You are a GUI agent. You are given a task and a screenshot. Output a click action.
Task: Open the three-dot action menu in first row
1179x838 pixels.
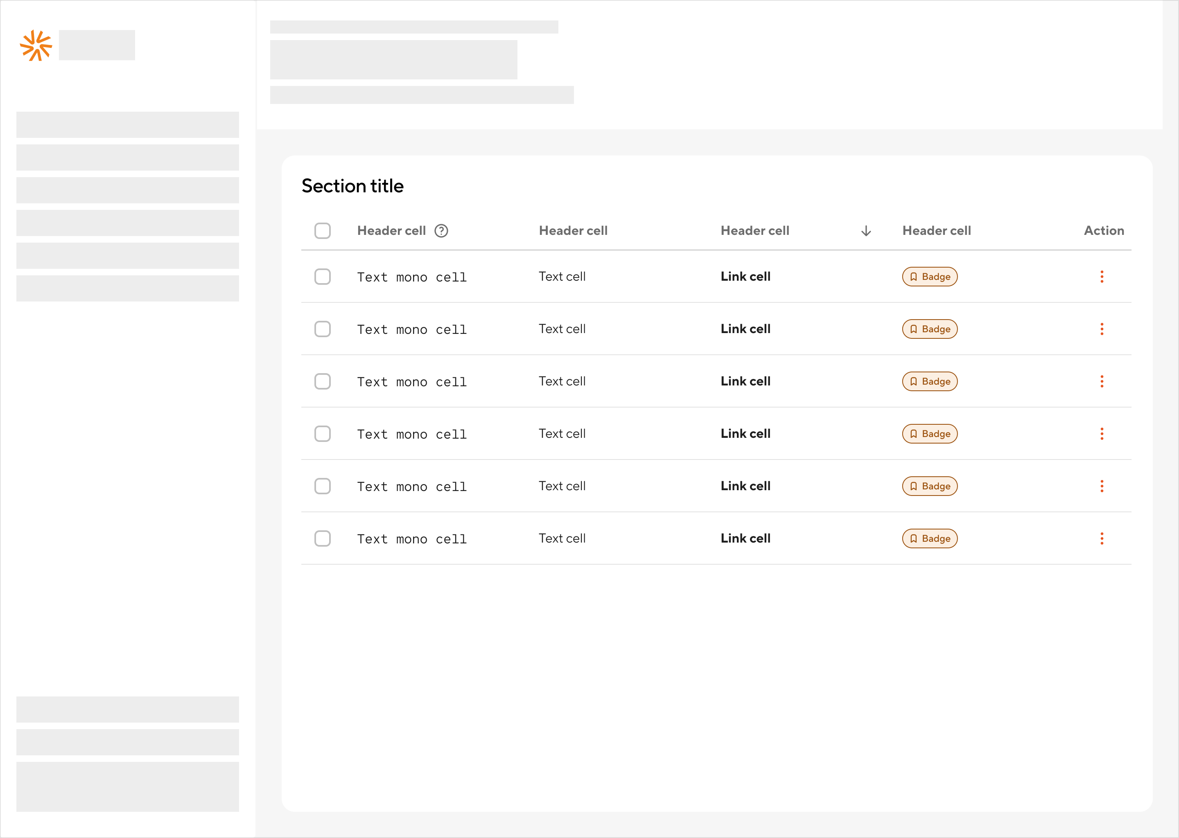click(1102, 277)
